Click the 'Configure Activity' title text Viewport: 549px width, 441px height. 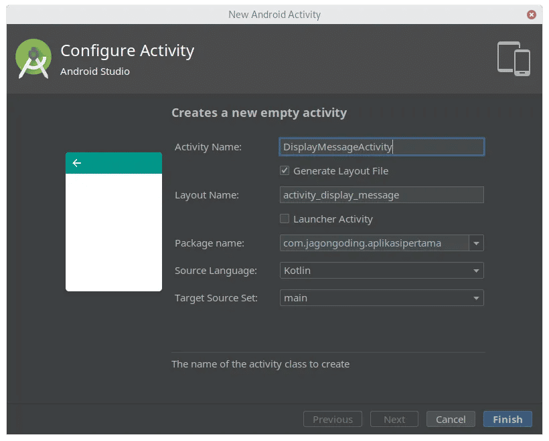[x=127, y=51]
